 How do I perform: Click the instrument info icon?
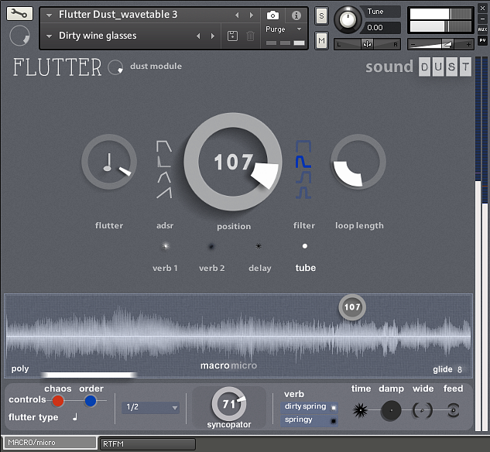(x=296, y=15)
